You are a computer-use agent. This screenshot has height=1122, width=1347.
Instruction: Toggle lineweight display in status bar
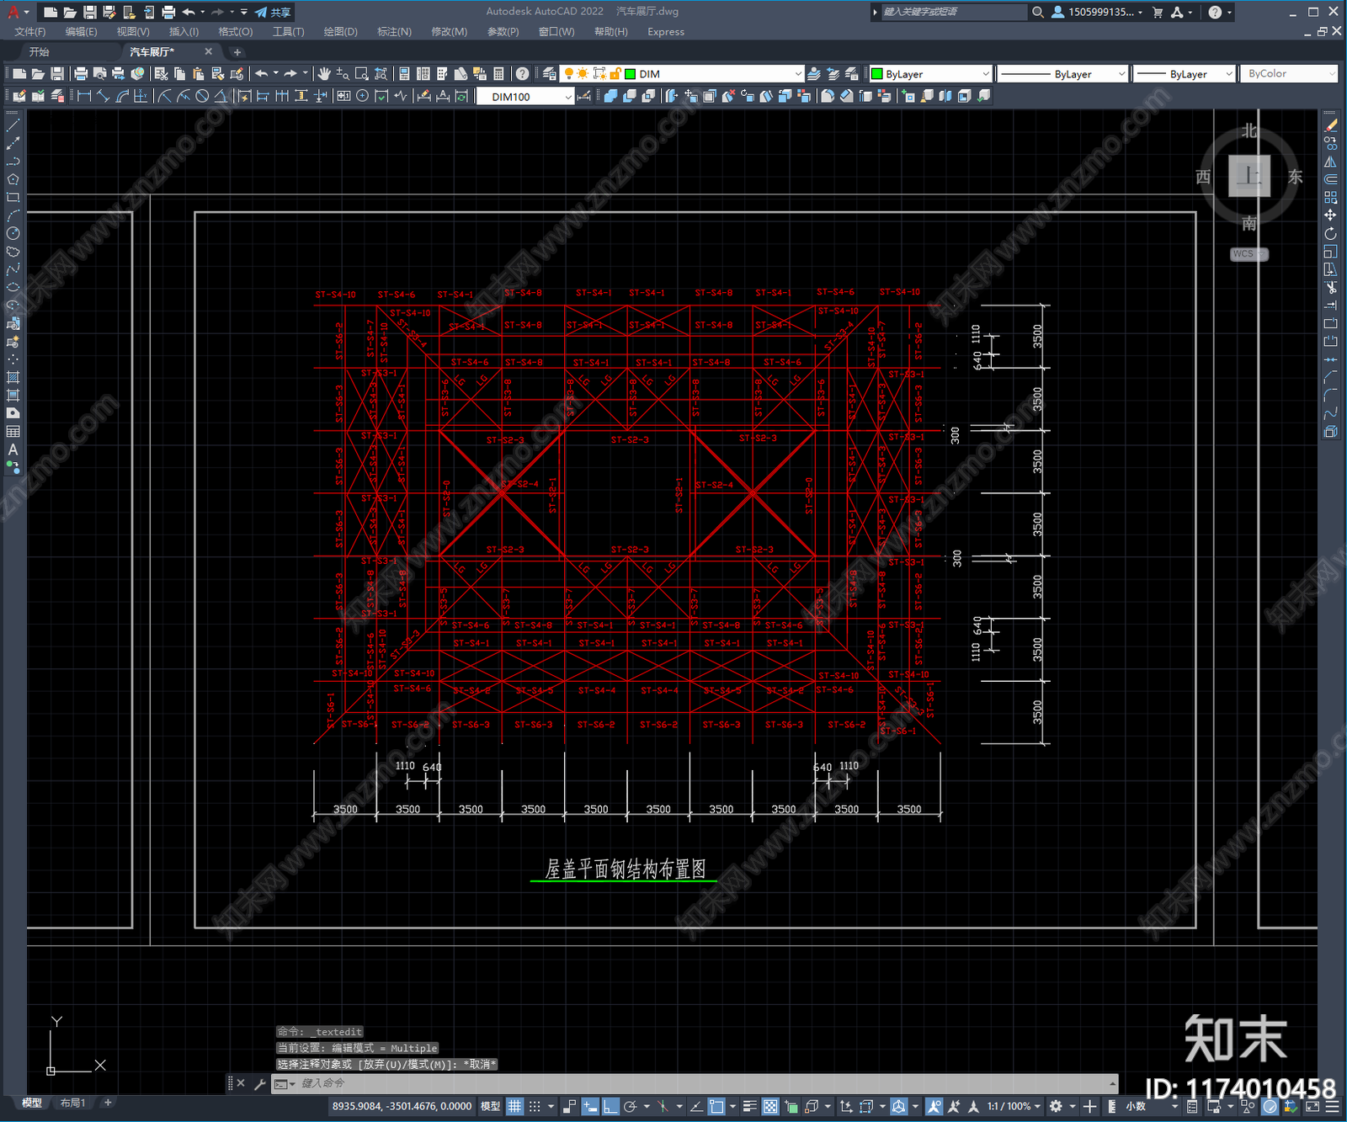click(x=749, y=1106)
